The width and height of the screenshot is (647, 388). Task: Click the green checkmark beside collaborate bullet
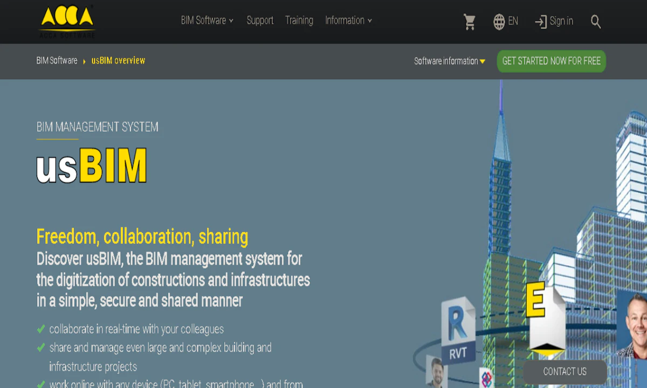pos(41,329)
